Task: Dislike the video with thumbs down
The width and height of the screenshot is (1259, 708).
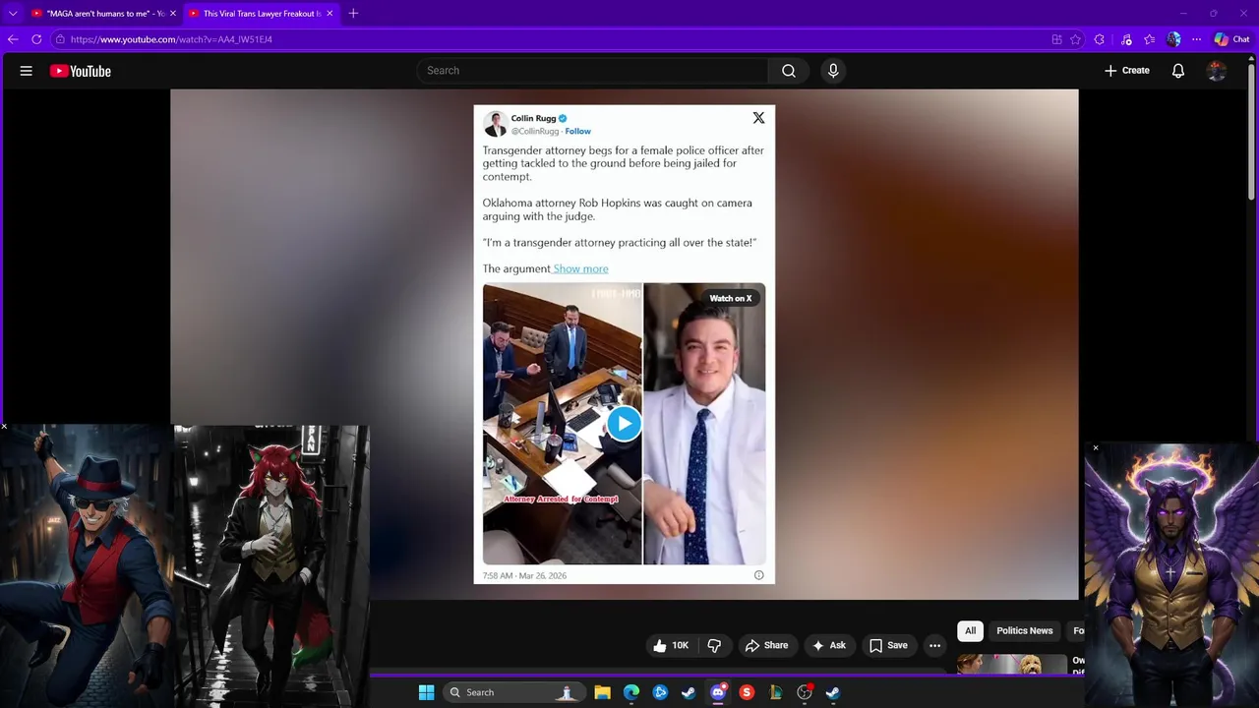Action: tap(715, 646)
